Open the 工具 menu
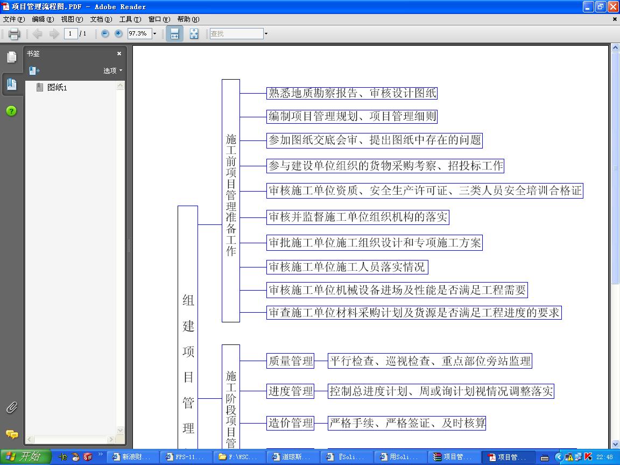620x465 pixels. click(x=130, y=19)
